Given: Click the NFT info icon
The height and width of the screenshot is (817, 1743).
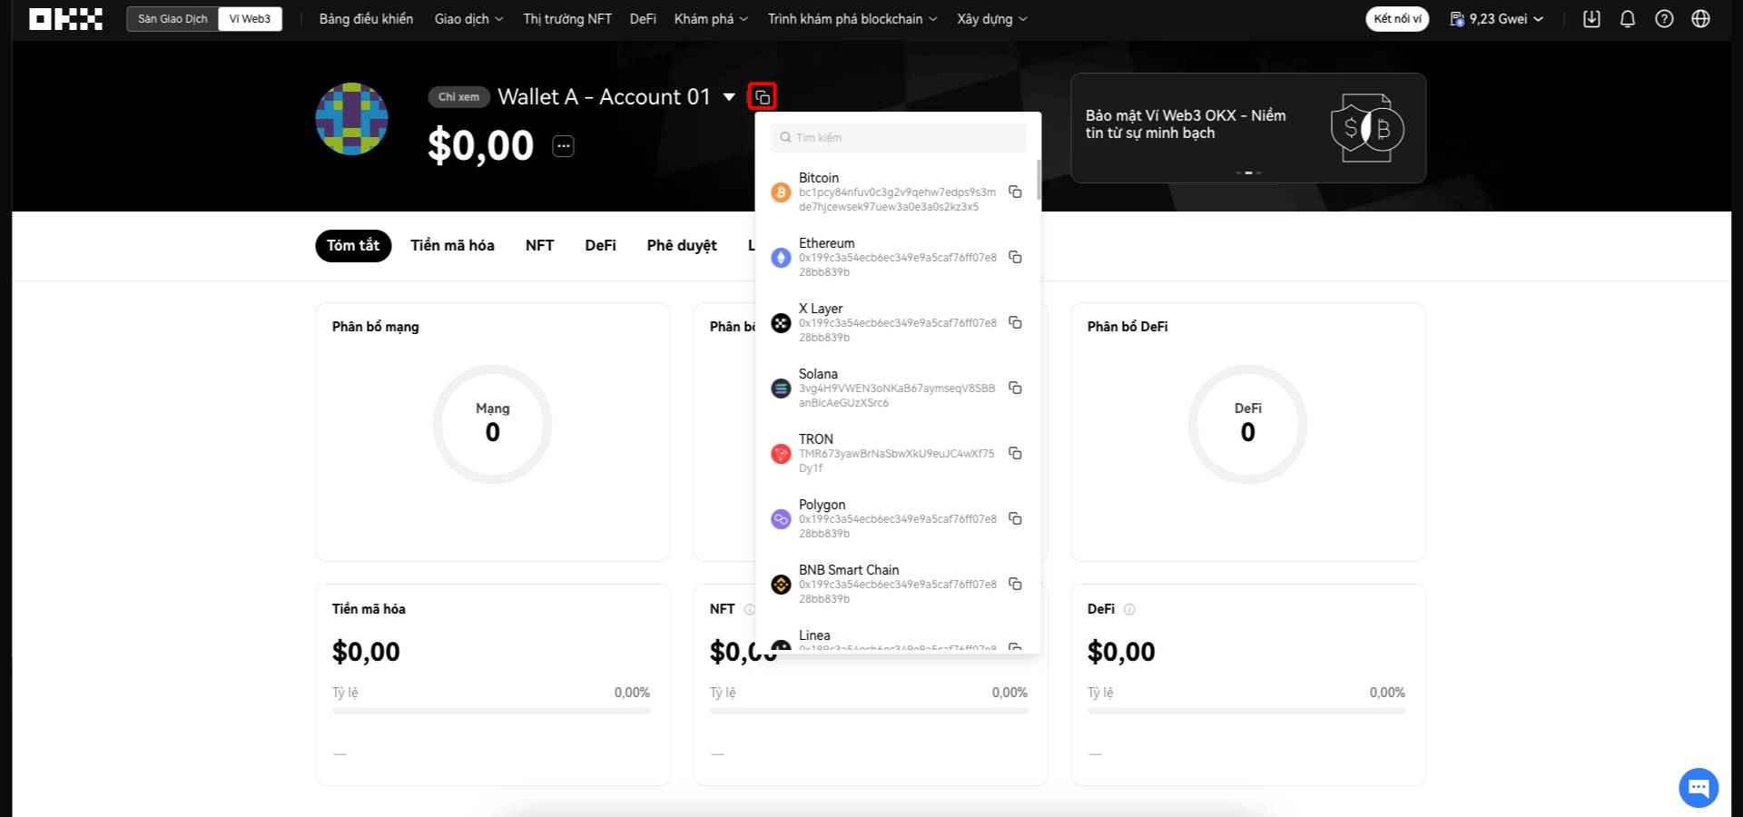Looking at the screenshot, I should (x=749, y=609).
